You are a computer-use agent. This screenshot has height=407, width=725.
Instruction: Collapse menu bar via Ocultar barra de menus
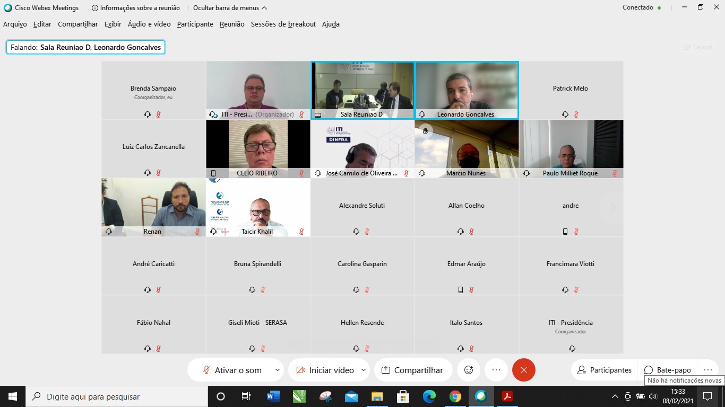click(x=230, y=8)
